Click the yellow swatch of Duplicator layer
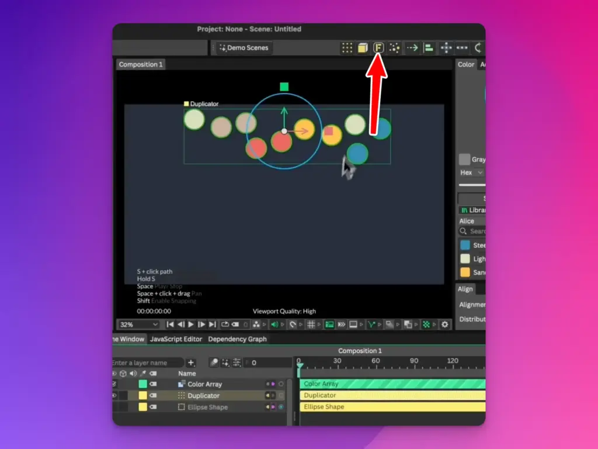Viewport: 598px width, 449px height. coord(142,396)
